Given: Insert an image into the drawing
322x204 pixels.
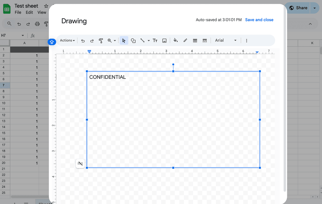Looking at the screenshot, I should click(x=164, y=40).
